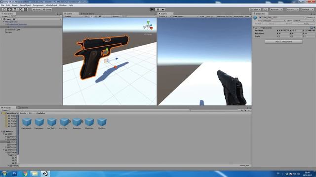The width and height of the screenshot is (316, 177).
Task: Select the Move tool in toolbar
Action: coord(9,9)
